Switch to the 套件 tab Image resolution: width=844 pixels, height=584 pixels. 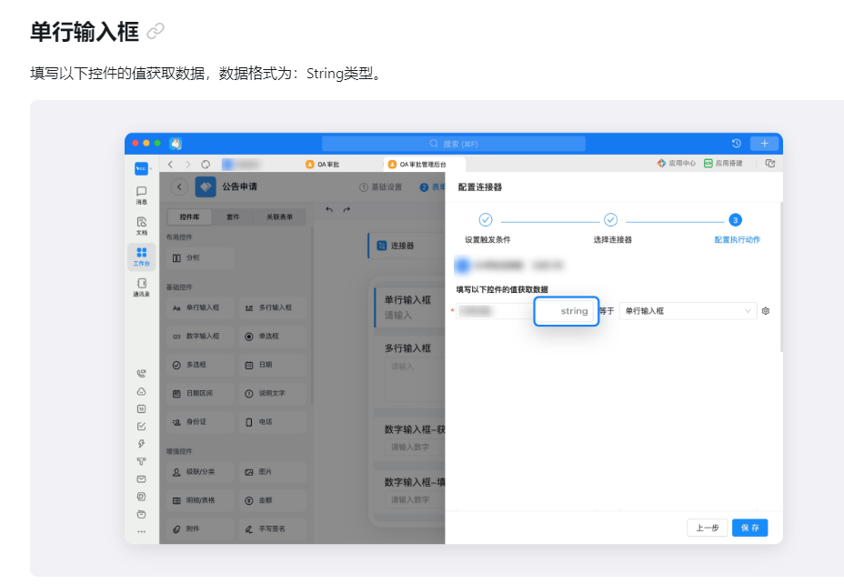pos(233,216)
